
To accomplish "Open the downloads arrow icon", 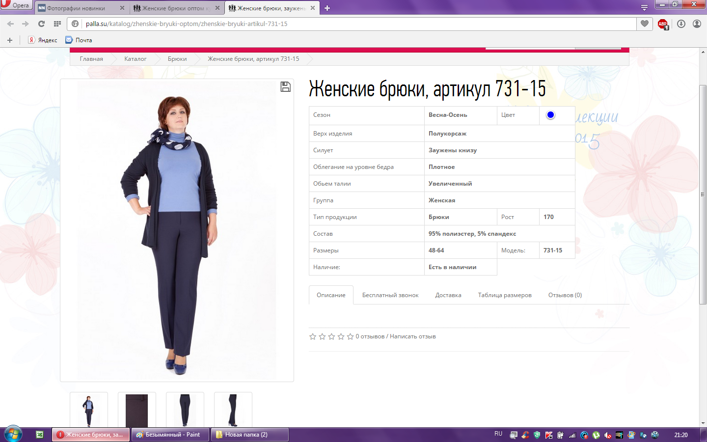I will point(681,24).
